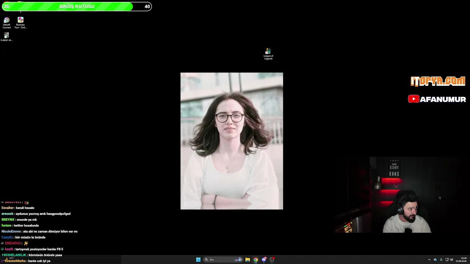
Task: Click chat username kazili
Action: 9,249
